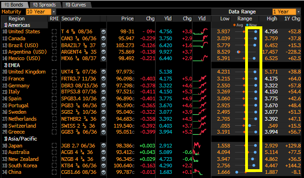
Task: Toggle RMI checkbox for China
Action: click(x=54, y=172)
